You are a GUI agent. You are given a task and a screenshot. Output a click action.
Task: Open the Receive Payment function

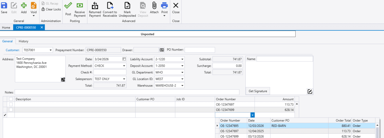click(x=80, y=5)
